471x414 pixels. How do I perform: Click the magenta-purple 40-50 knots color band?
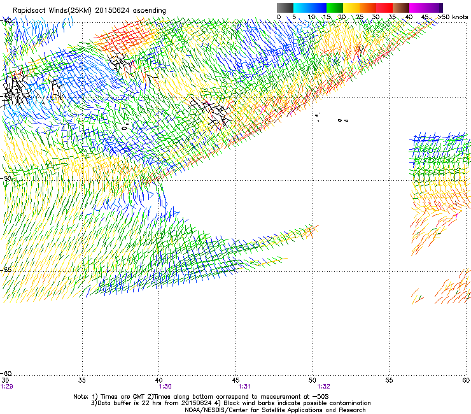[x=426, y=8]
